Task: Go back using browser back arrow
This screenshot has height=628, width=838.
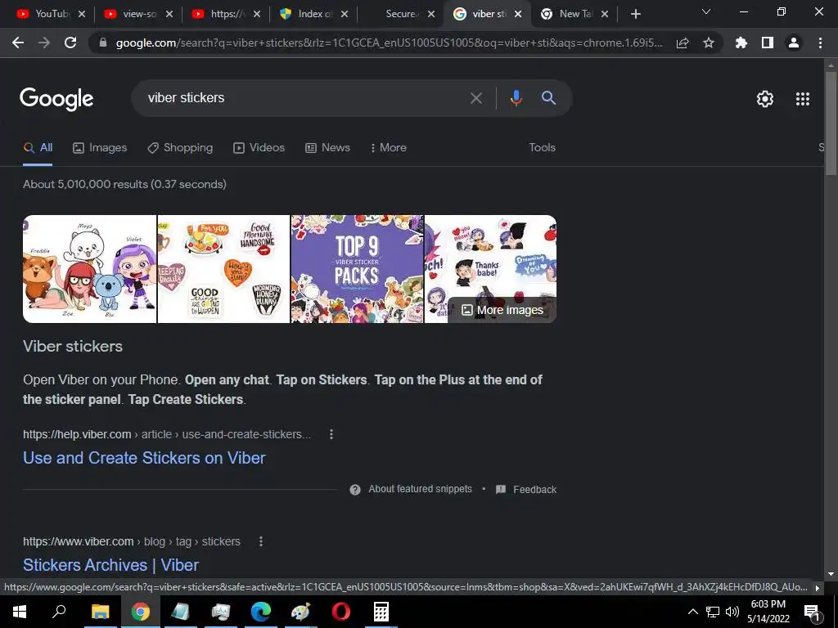Action: (18, 43)
